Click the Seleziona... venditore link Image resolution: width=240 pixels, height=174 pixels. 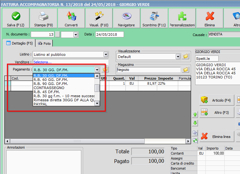pyautogui.click(x=42, y=62)
